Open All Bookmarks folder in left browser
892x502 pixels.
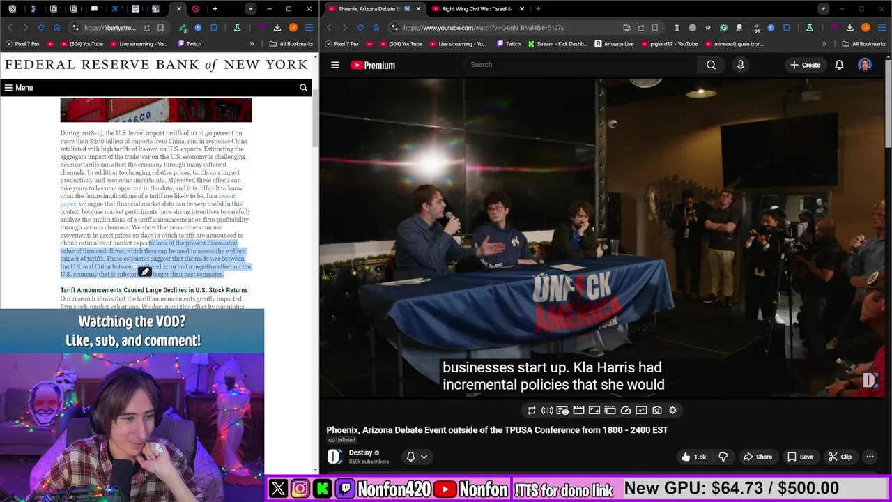291,44
